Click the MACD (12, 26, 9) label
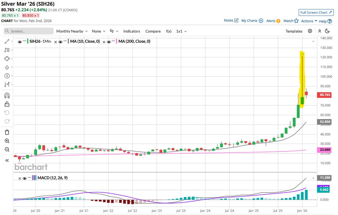Screen dimensions: 338x215 tap(53, 178)
